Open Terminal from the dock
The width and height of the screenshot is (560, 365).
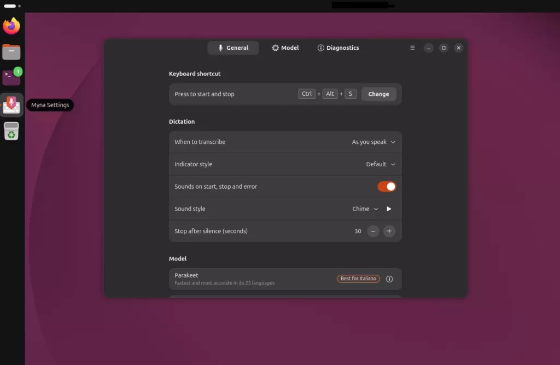[11, 77]
